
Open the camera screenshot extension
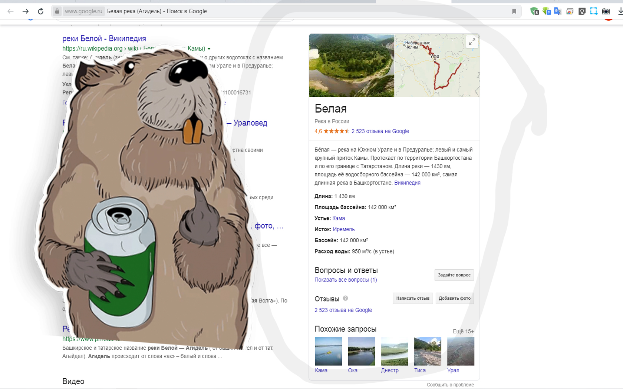tap(606, 11)
